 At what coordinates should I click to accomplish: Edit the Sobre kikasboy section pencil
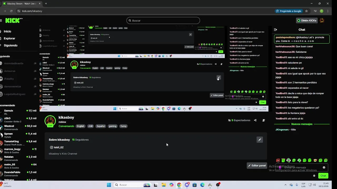pos(260,140)
